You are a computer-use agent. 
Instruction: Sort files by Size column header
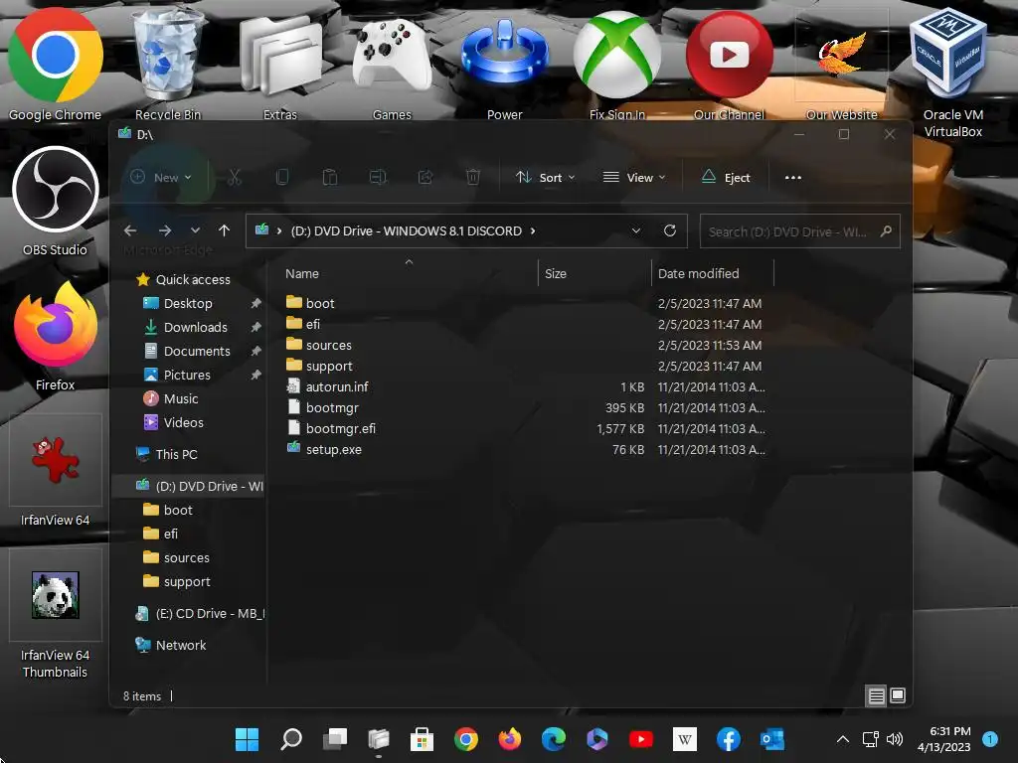point(556,274)
